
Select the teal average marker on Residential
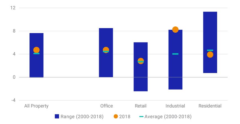pos(210,50)
